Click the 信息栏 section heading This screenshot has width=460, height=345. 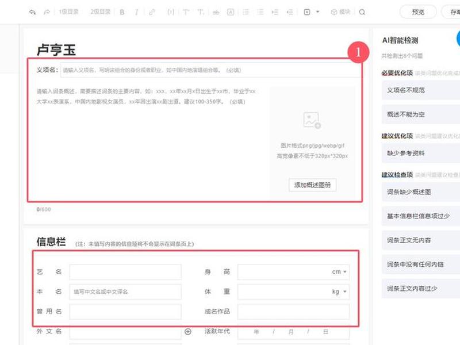51,242
